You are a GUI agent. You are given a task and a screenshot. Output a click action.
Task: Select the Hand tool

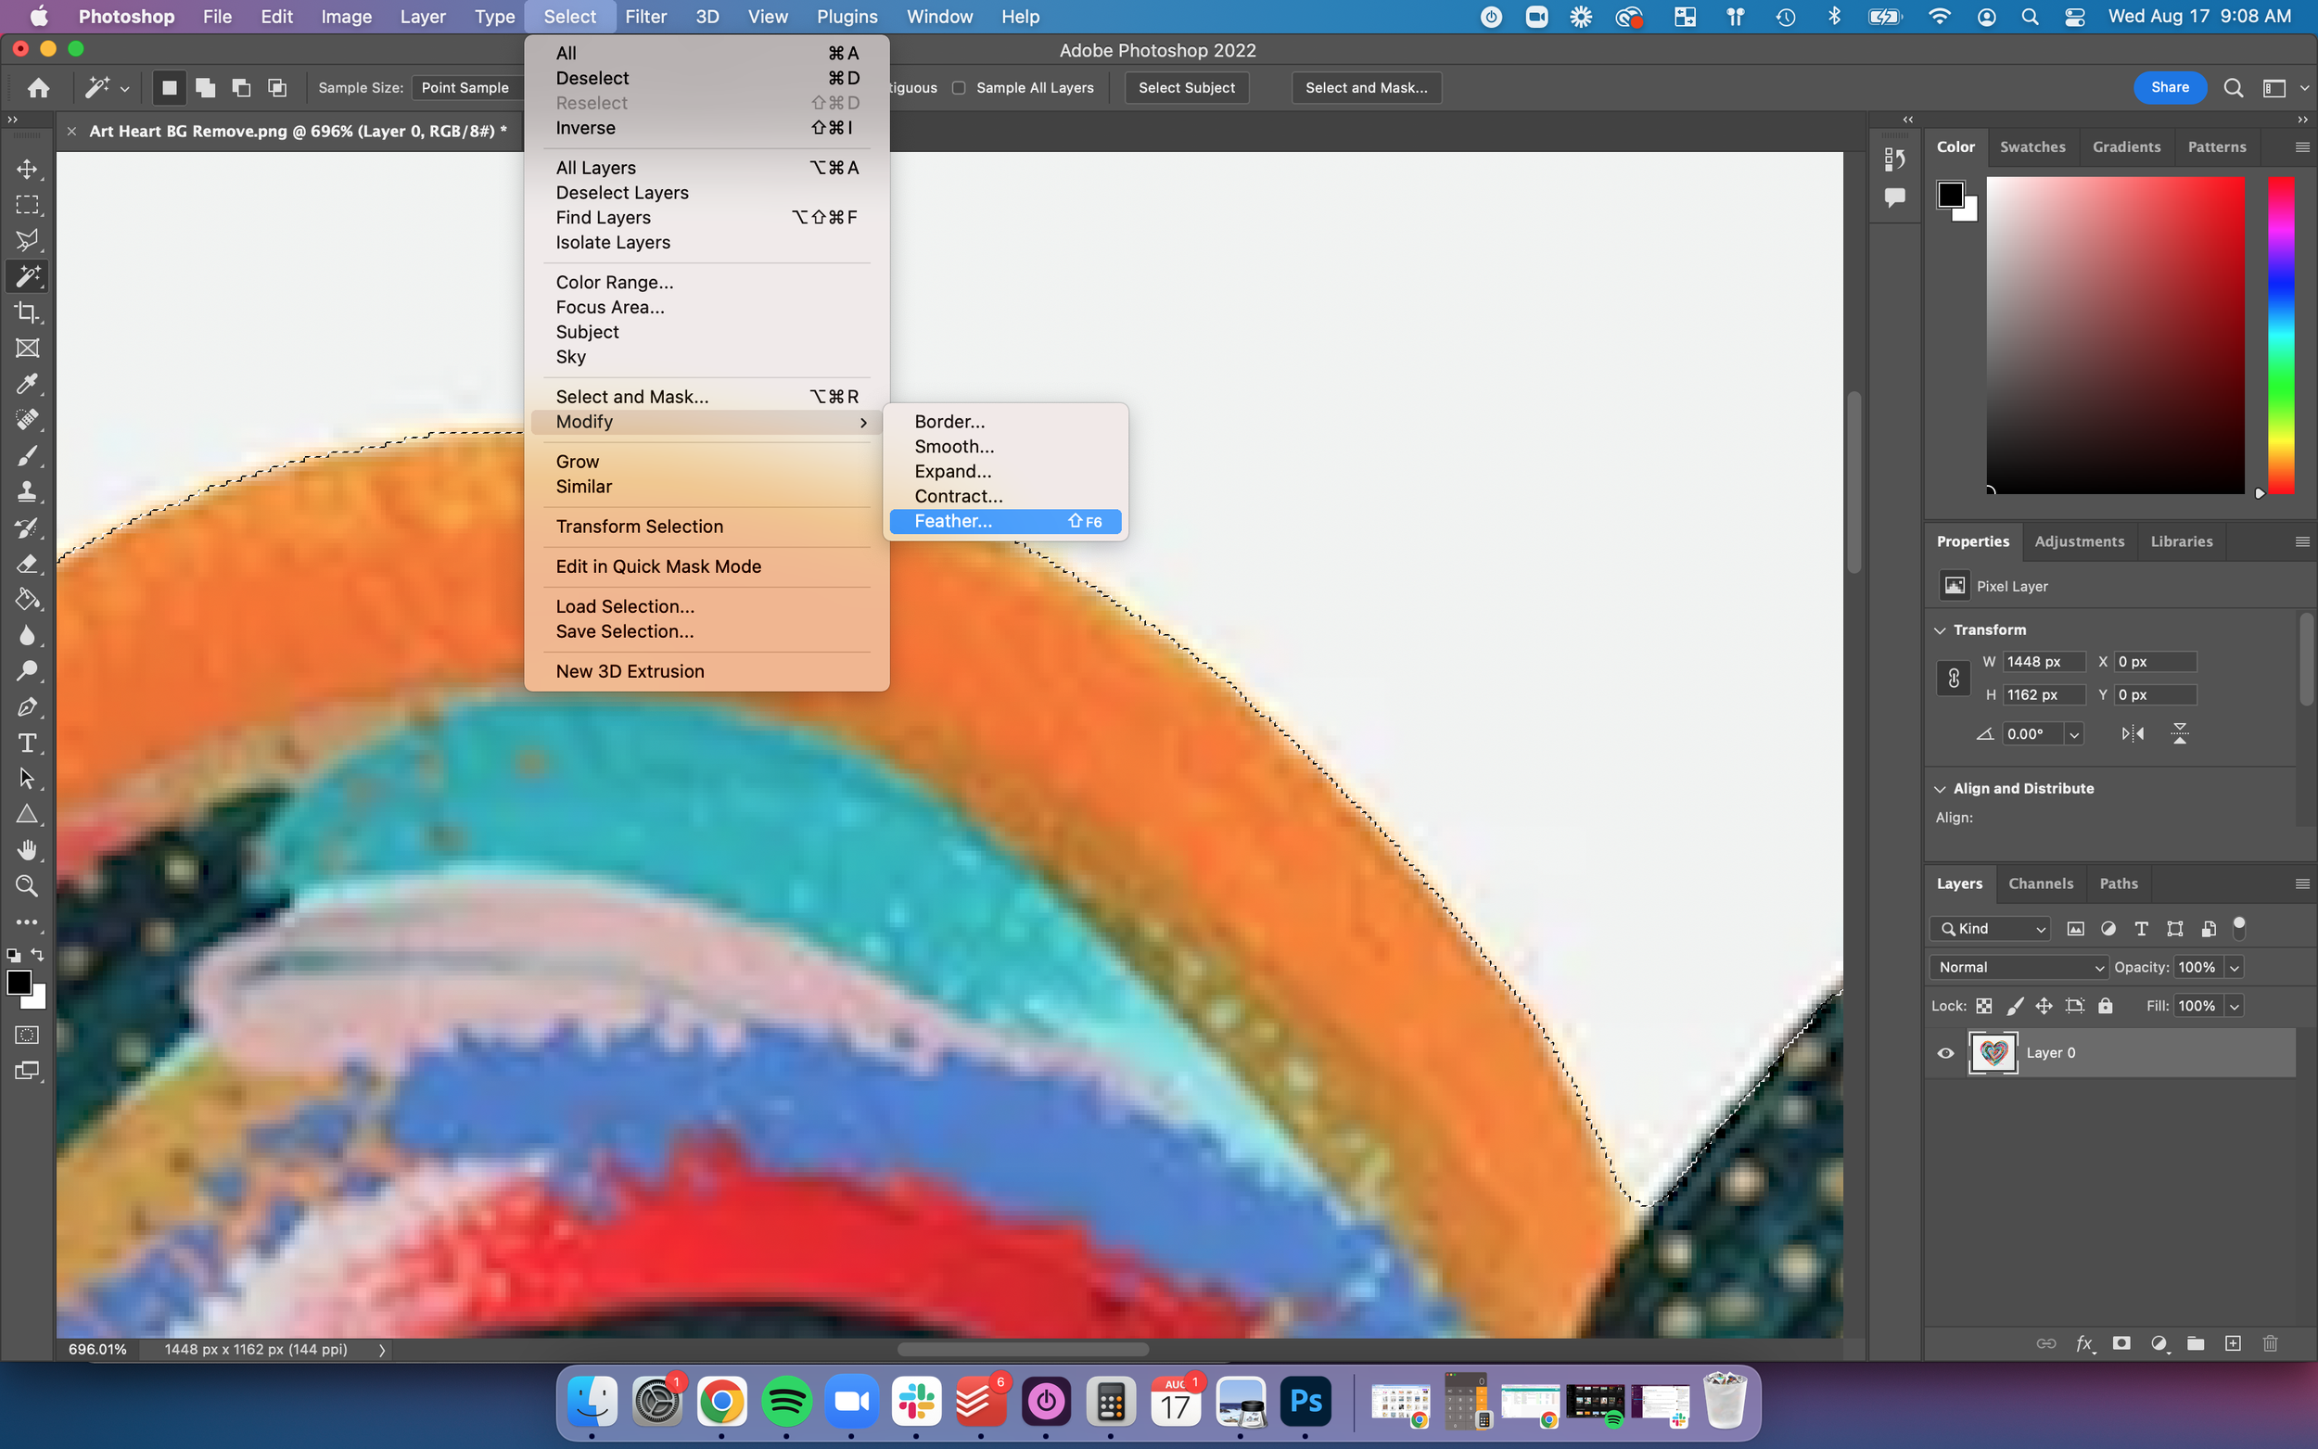point(27,850)
